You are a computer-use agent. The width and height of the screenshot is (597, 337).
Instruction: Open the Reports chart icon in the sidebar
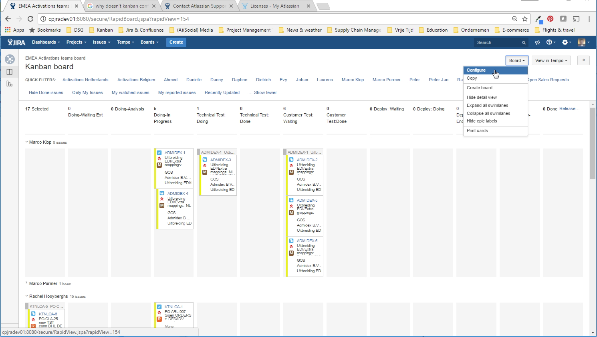click(x=10, y=84)
